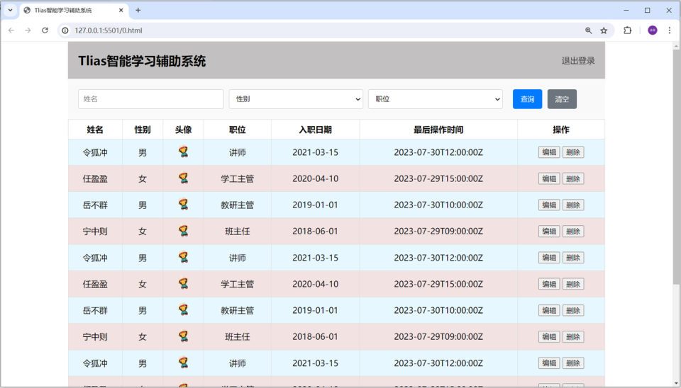
Task: Click the blue 查询 button
Action: (x=527, y=99)
